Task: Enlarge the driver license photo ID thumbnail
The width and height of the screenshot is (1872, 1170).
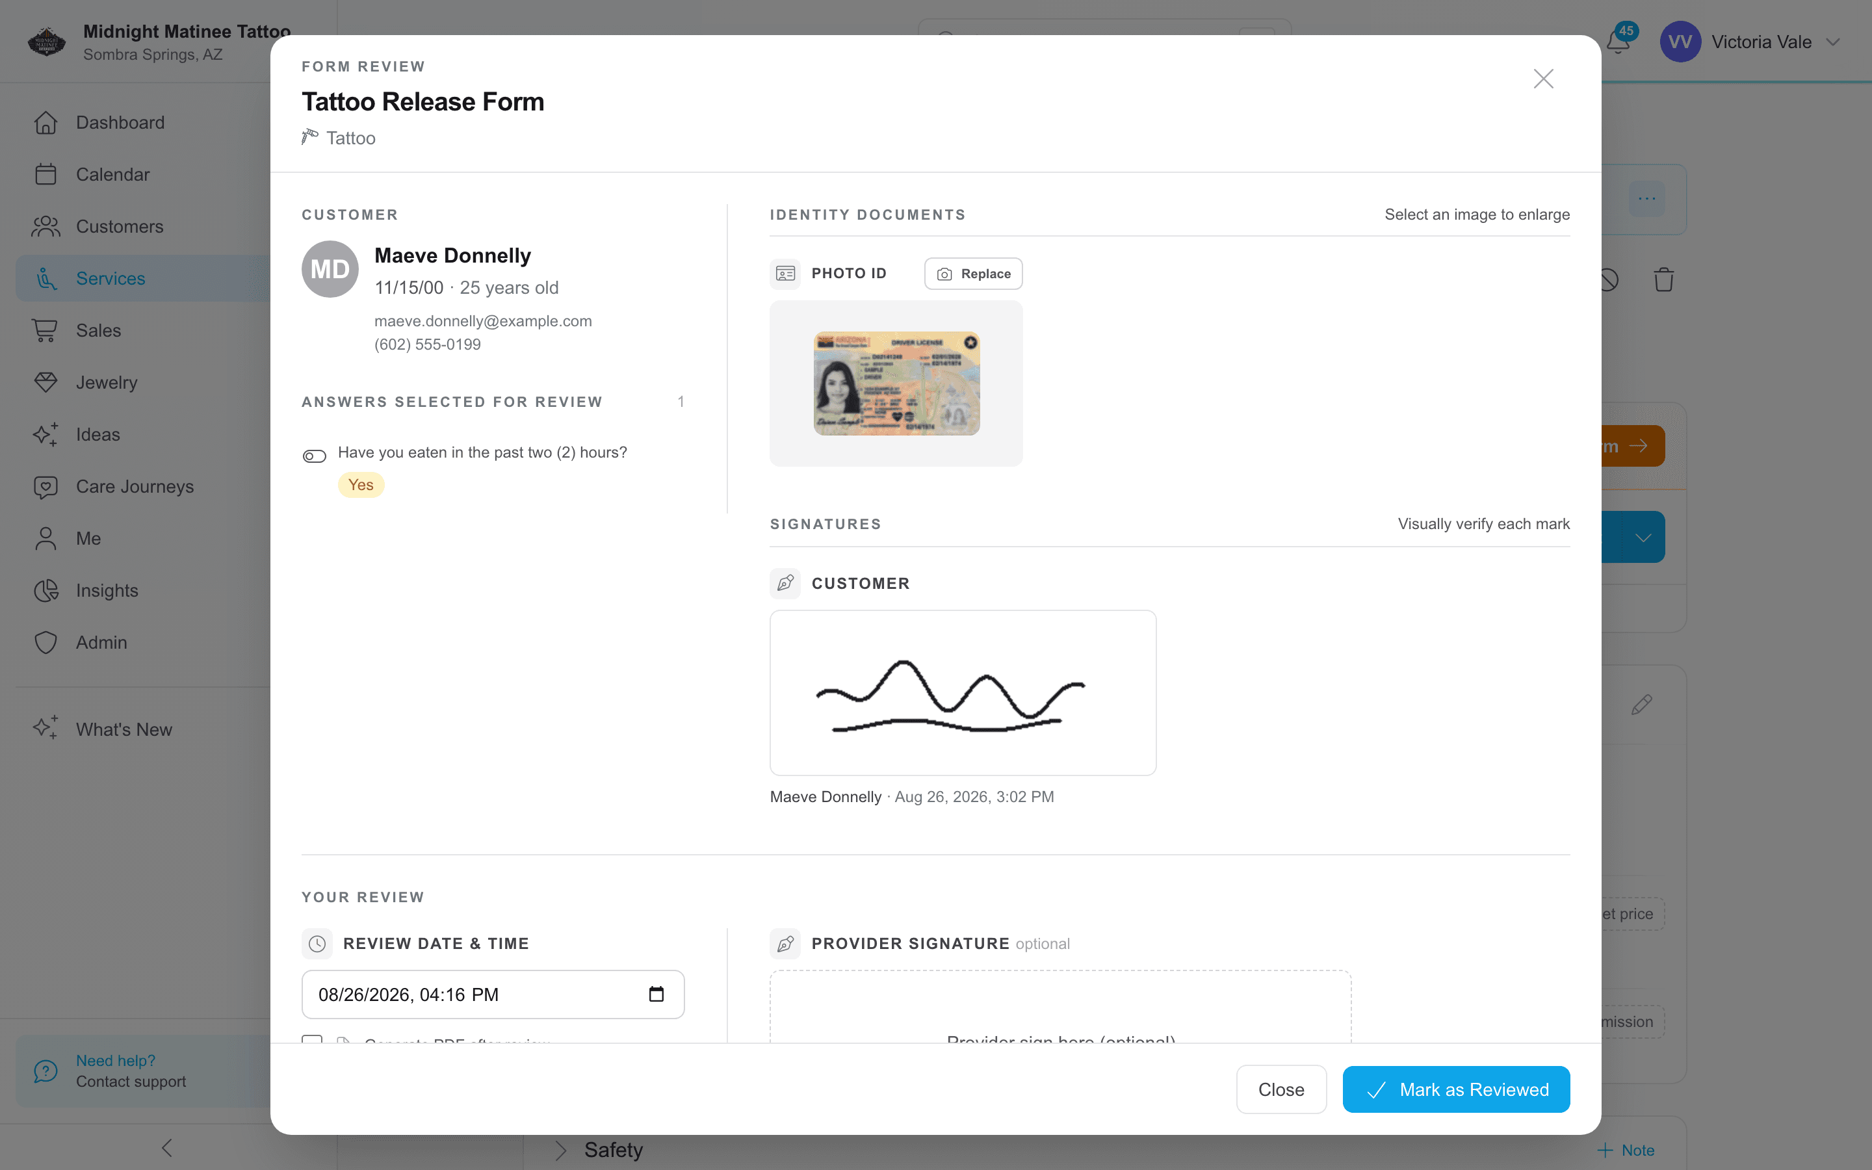Action: (x=896, y=383)
